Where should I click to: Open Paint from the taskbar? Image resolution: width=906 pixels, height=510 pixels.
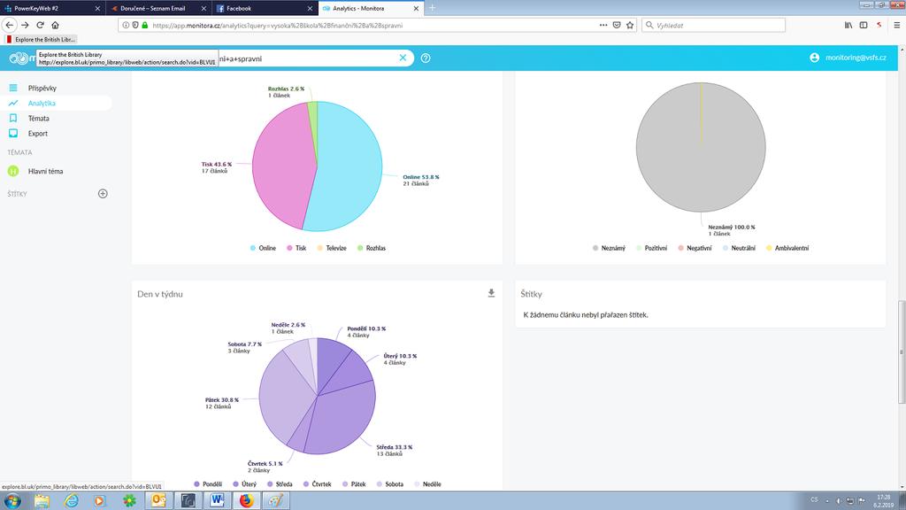click(276, 501)
